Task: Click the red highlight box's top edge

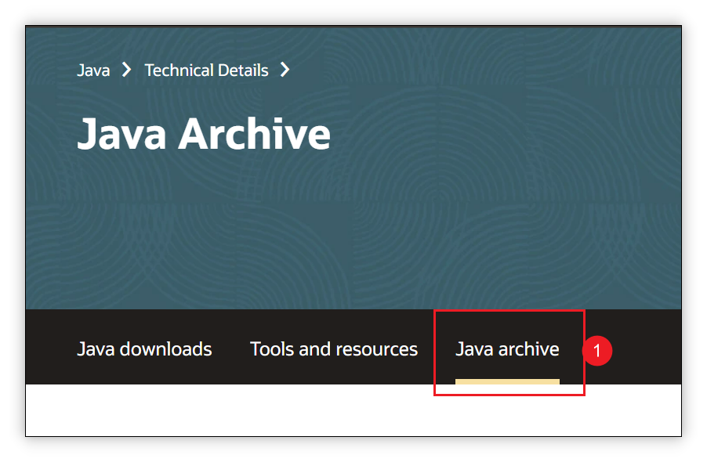Action: tap(509, 310)
